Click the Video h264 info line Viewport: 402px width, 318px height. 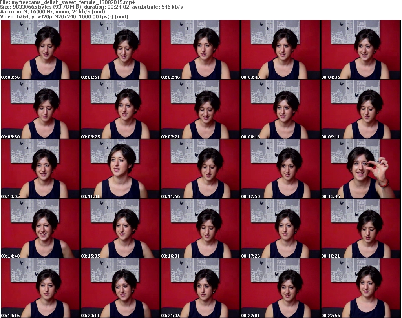pos(64,17)
